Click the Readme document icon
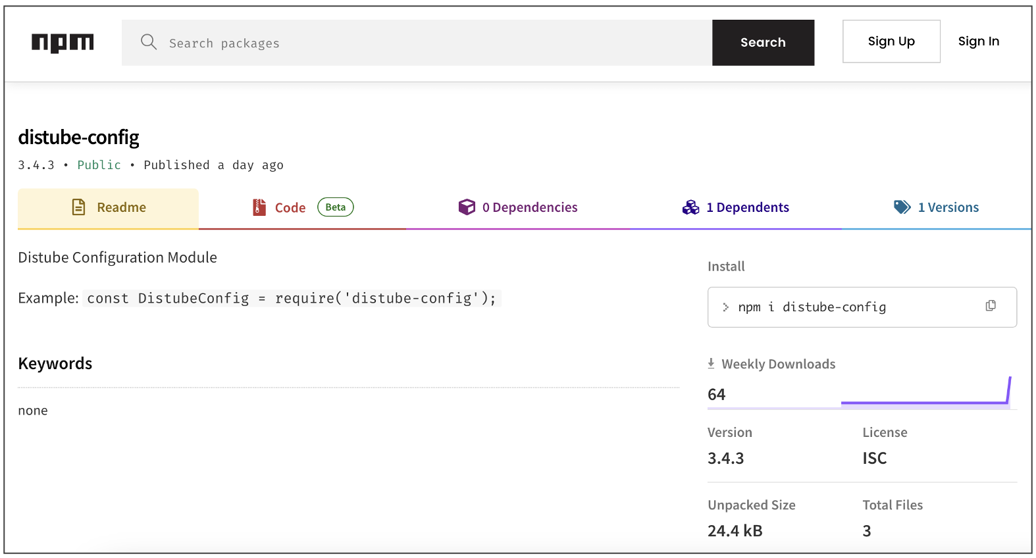Viewport: 1036px width, 558px height. pos(78,207)
